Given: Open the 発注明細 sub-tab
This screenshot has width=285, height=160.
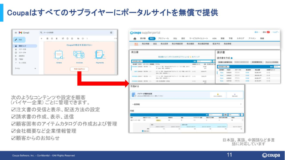Looking at the screenshot, I should click(146, 44).
